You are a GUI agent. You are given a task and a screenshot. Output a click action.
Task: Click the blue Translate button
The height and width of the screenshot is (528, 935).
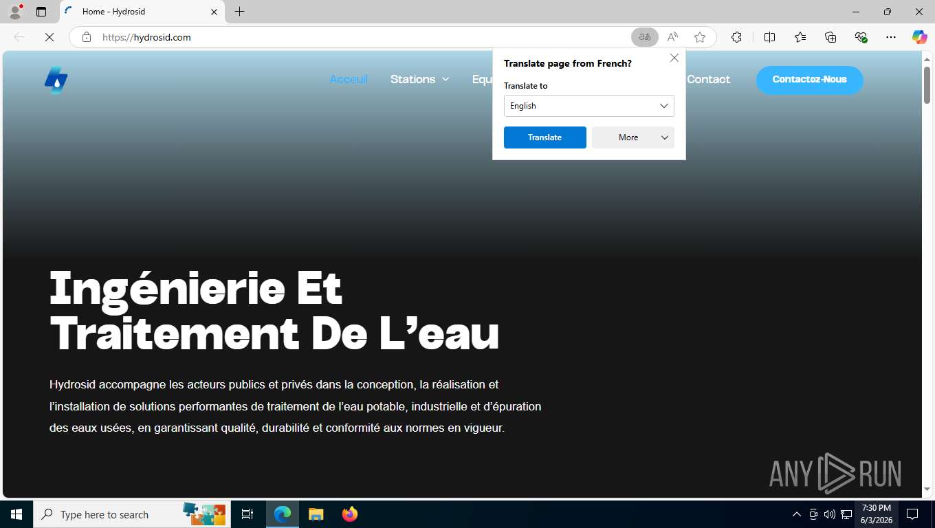tap(545, 137)
